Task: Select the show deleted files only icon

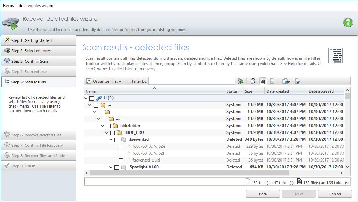Action: [263, 81]
